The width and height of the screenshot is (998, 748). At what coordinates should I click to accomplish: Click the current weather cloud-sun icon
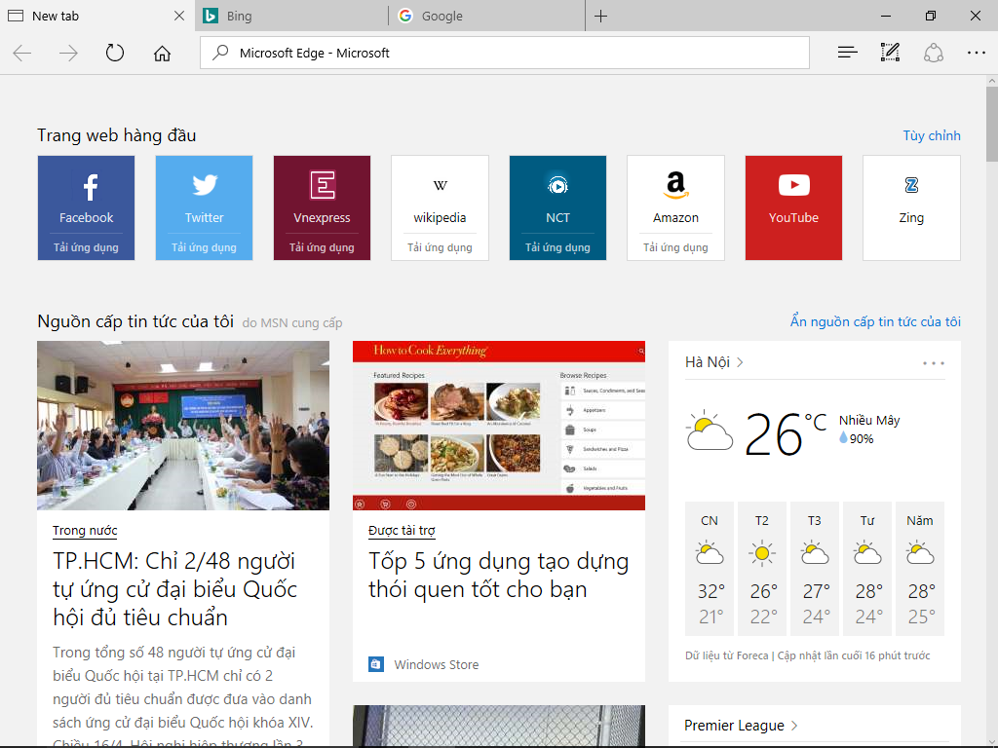(710, 430)
